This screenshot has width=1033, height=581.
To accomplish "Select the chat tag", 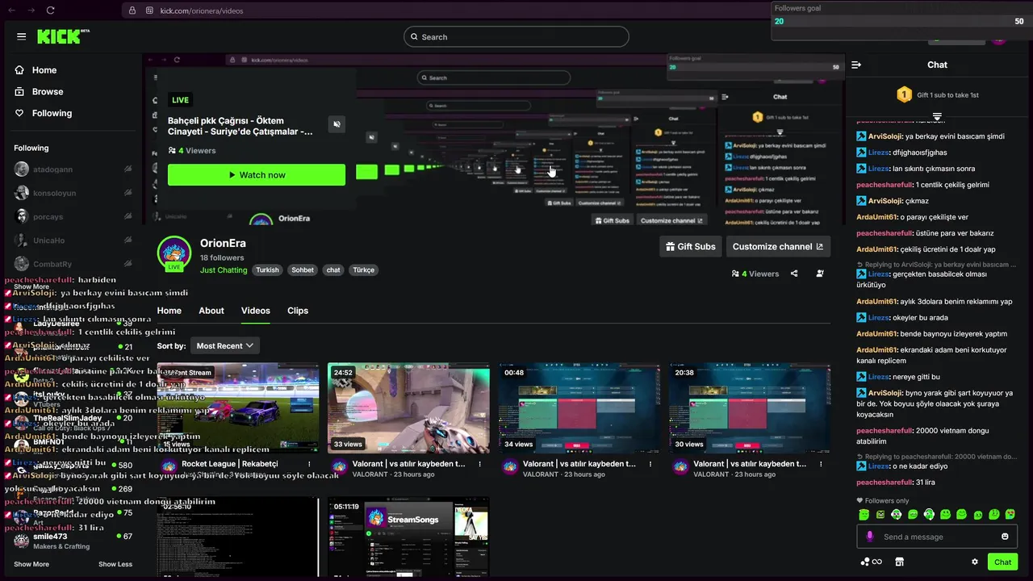I will tap(333, 270).
